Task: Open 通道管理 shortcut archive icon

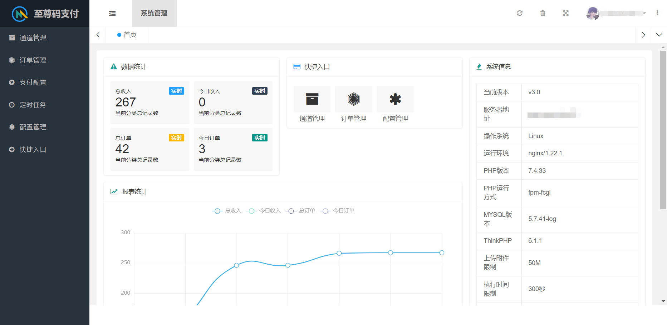Action: [312, 99]
